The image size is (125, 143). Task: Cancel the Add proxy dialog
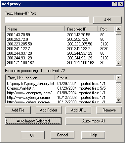coord(62,135)
